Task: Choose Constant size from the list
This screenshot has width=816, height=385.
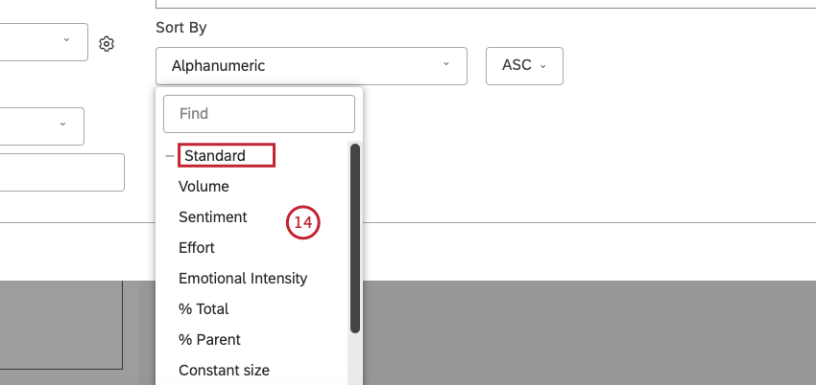Action: point(224,371)
